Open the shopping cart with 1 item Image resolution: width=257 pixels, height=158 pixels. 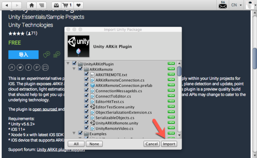[x=67, y=5]
